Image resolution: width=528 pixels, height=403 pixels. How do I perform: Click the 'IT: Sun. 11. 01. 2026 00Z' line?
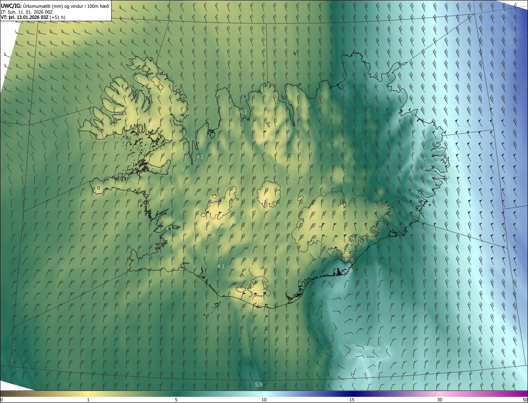pos(27,12)
